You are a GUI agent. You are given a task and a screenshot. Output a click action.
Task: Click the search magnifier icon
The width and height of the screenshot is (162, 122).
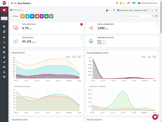[153, 16]
